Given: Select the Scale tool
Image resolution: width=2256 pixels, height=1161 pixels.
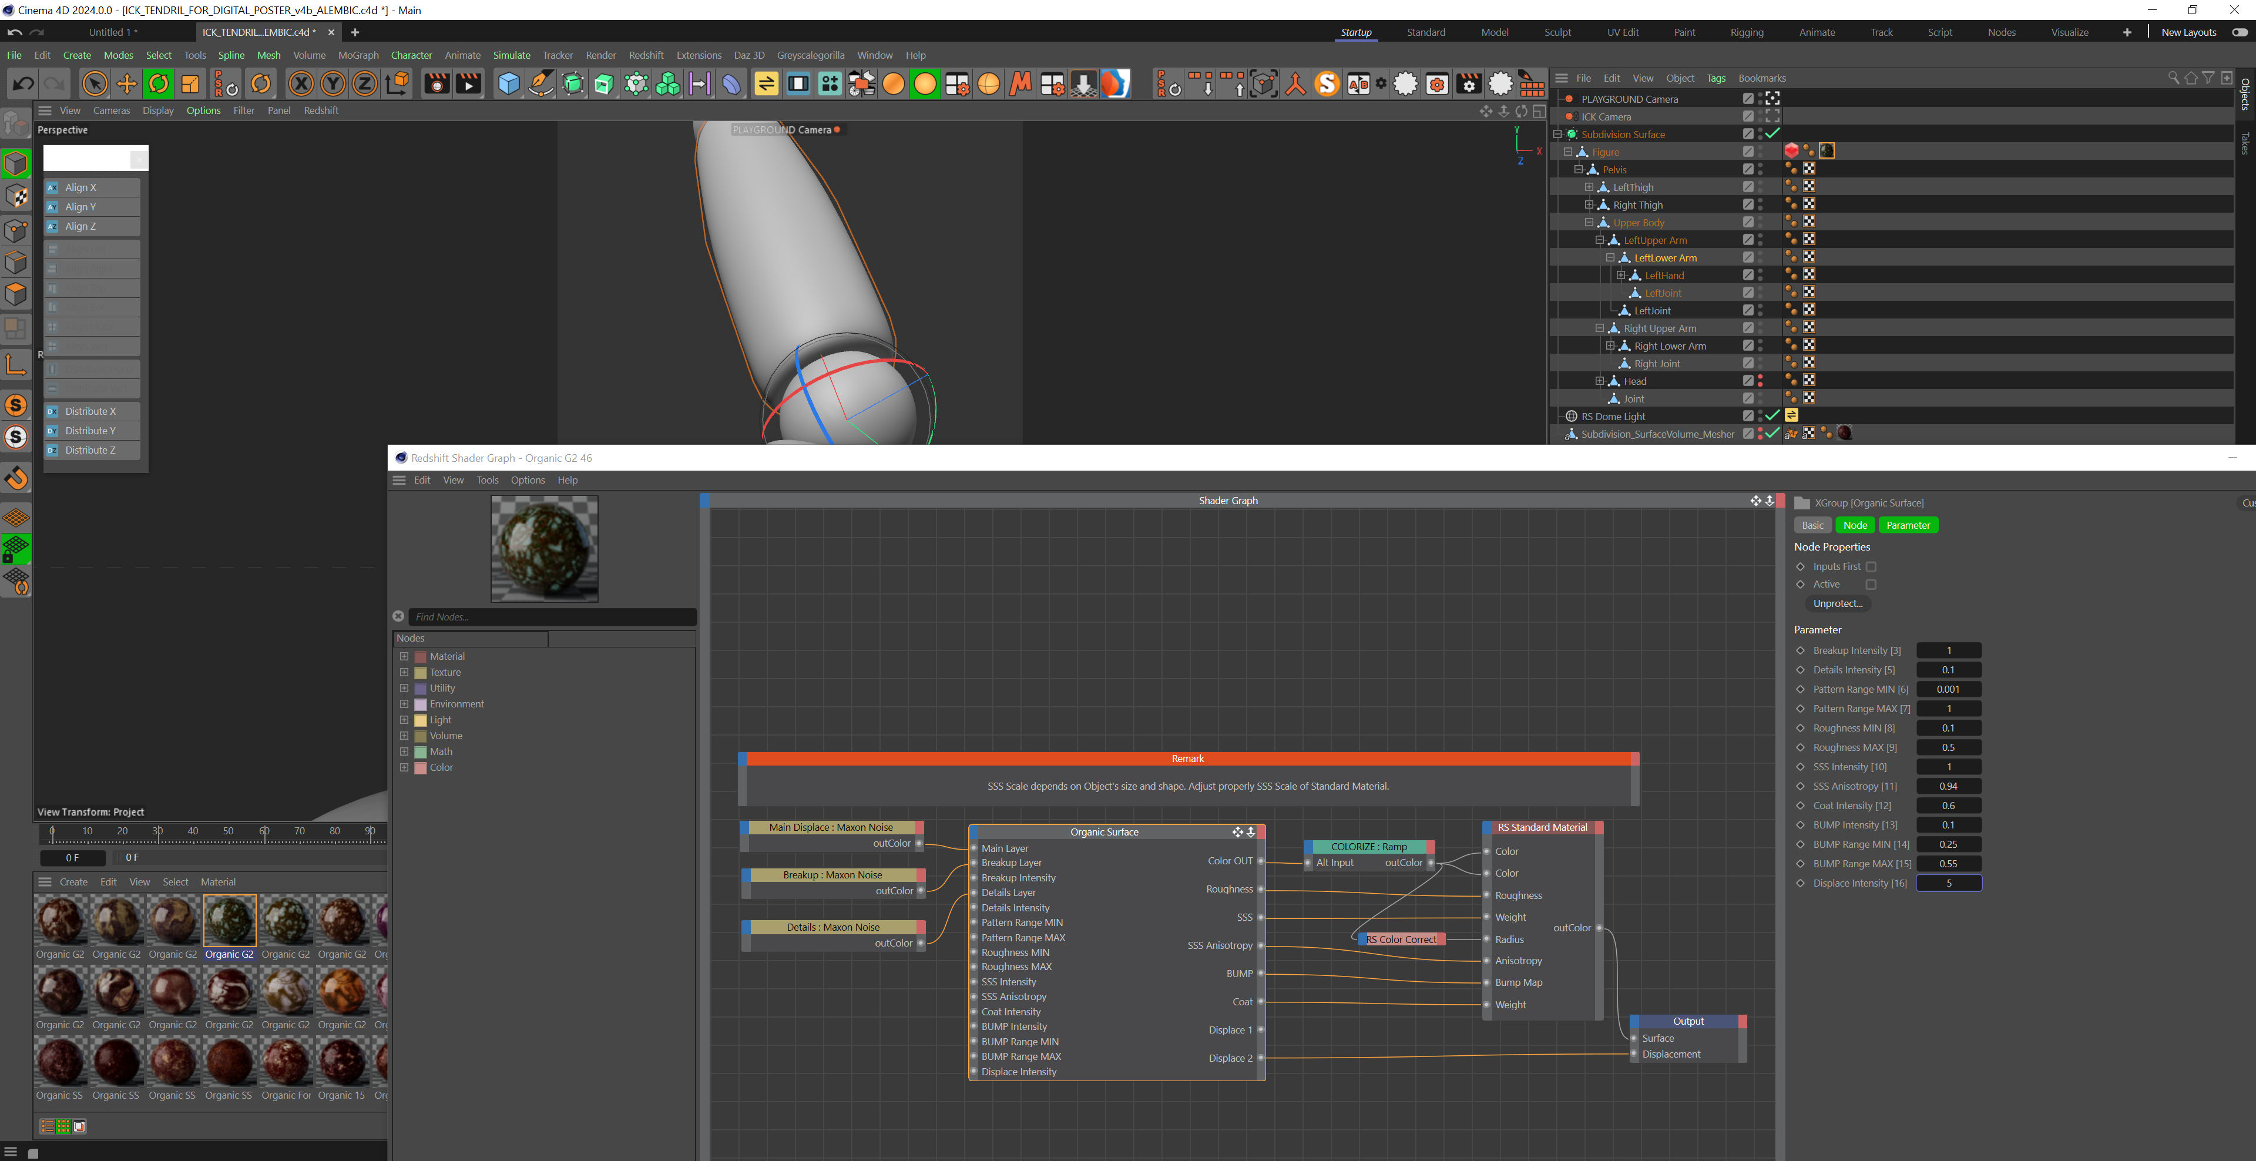Looking at the screenshot, I should tap(190, 84).
